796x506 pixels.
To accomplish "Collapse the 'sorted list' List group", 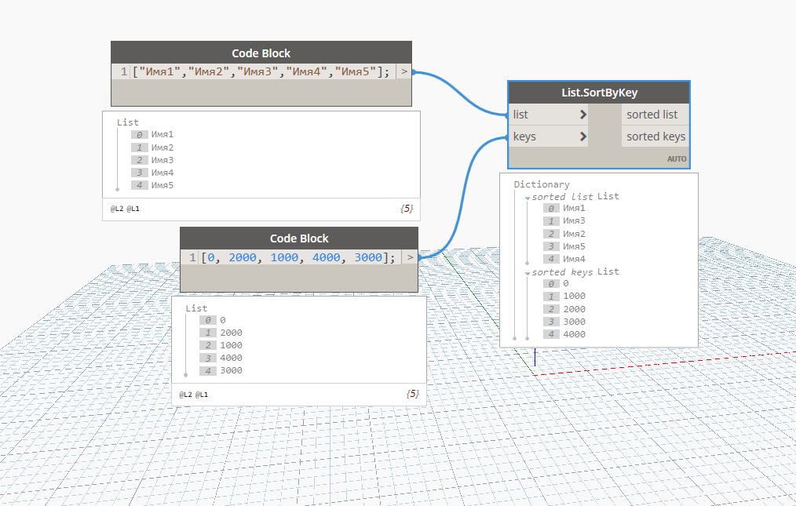I will tap(528, 198).
